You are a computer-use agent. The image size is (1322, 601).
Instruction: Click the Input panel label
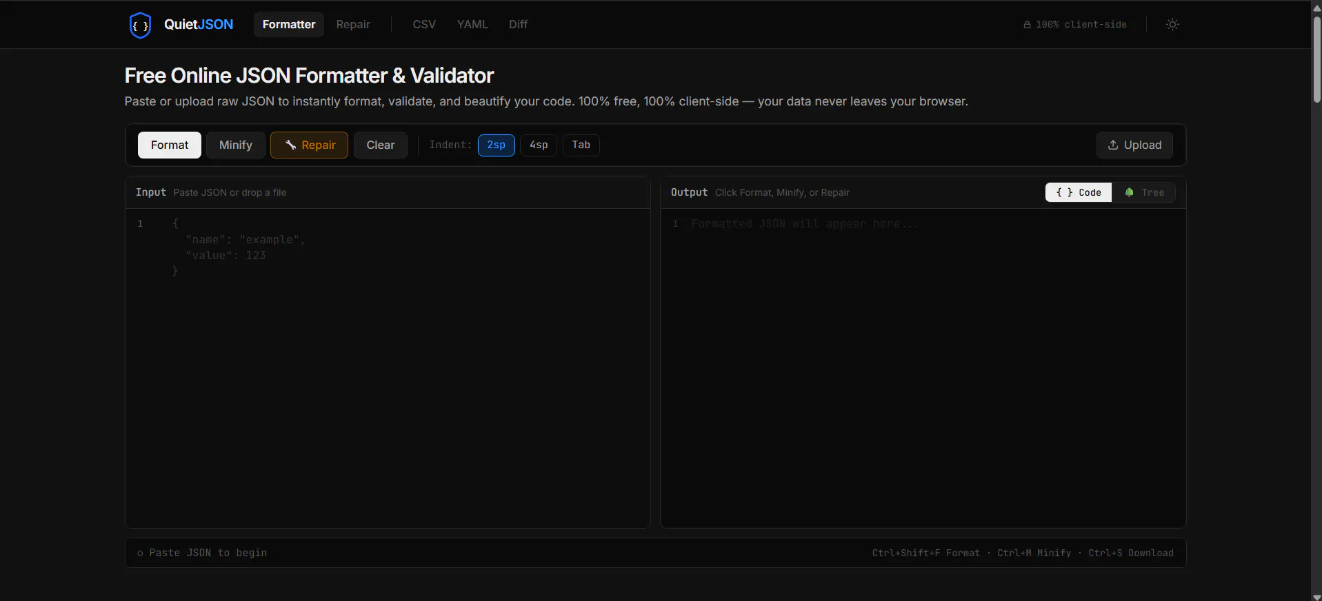150,192
